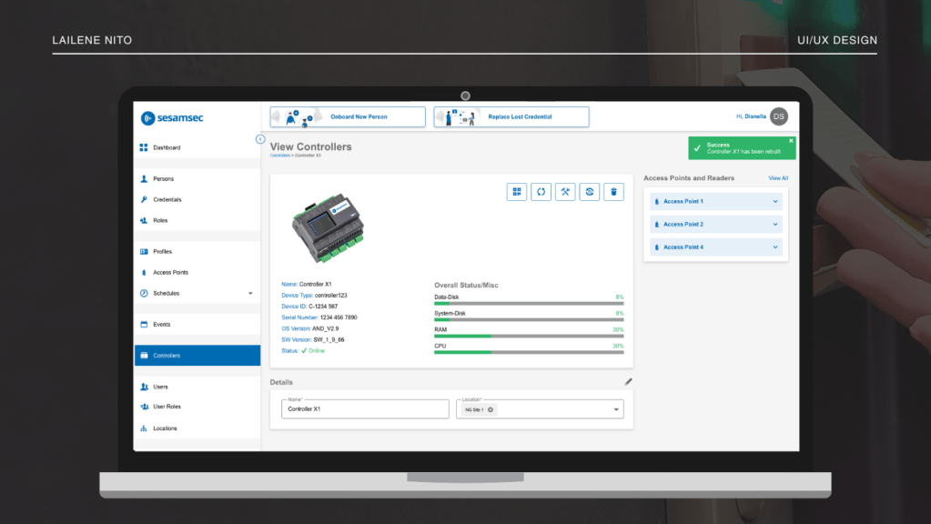Open the Location dropdown arrow
931x524 pixels.
(x=616, y=410)
